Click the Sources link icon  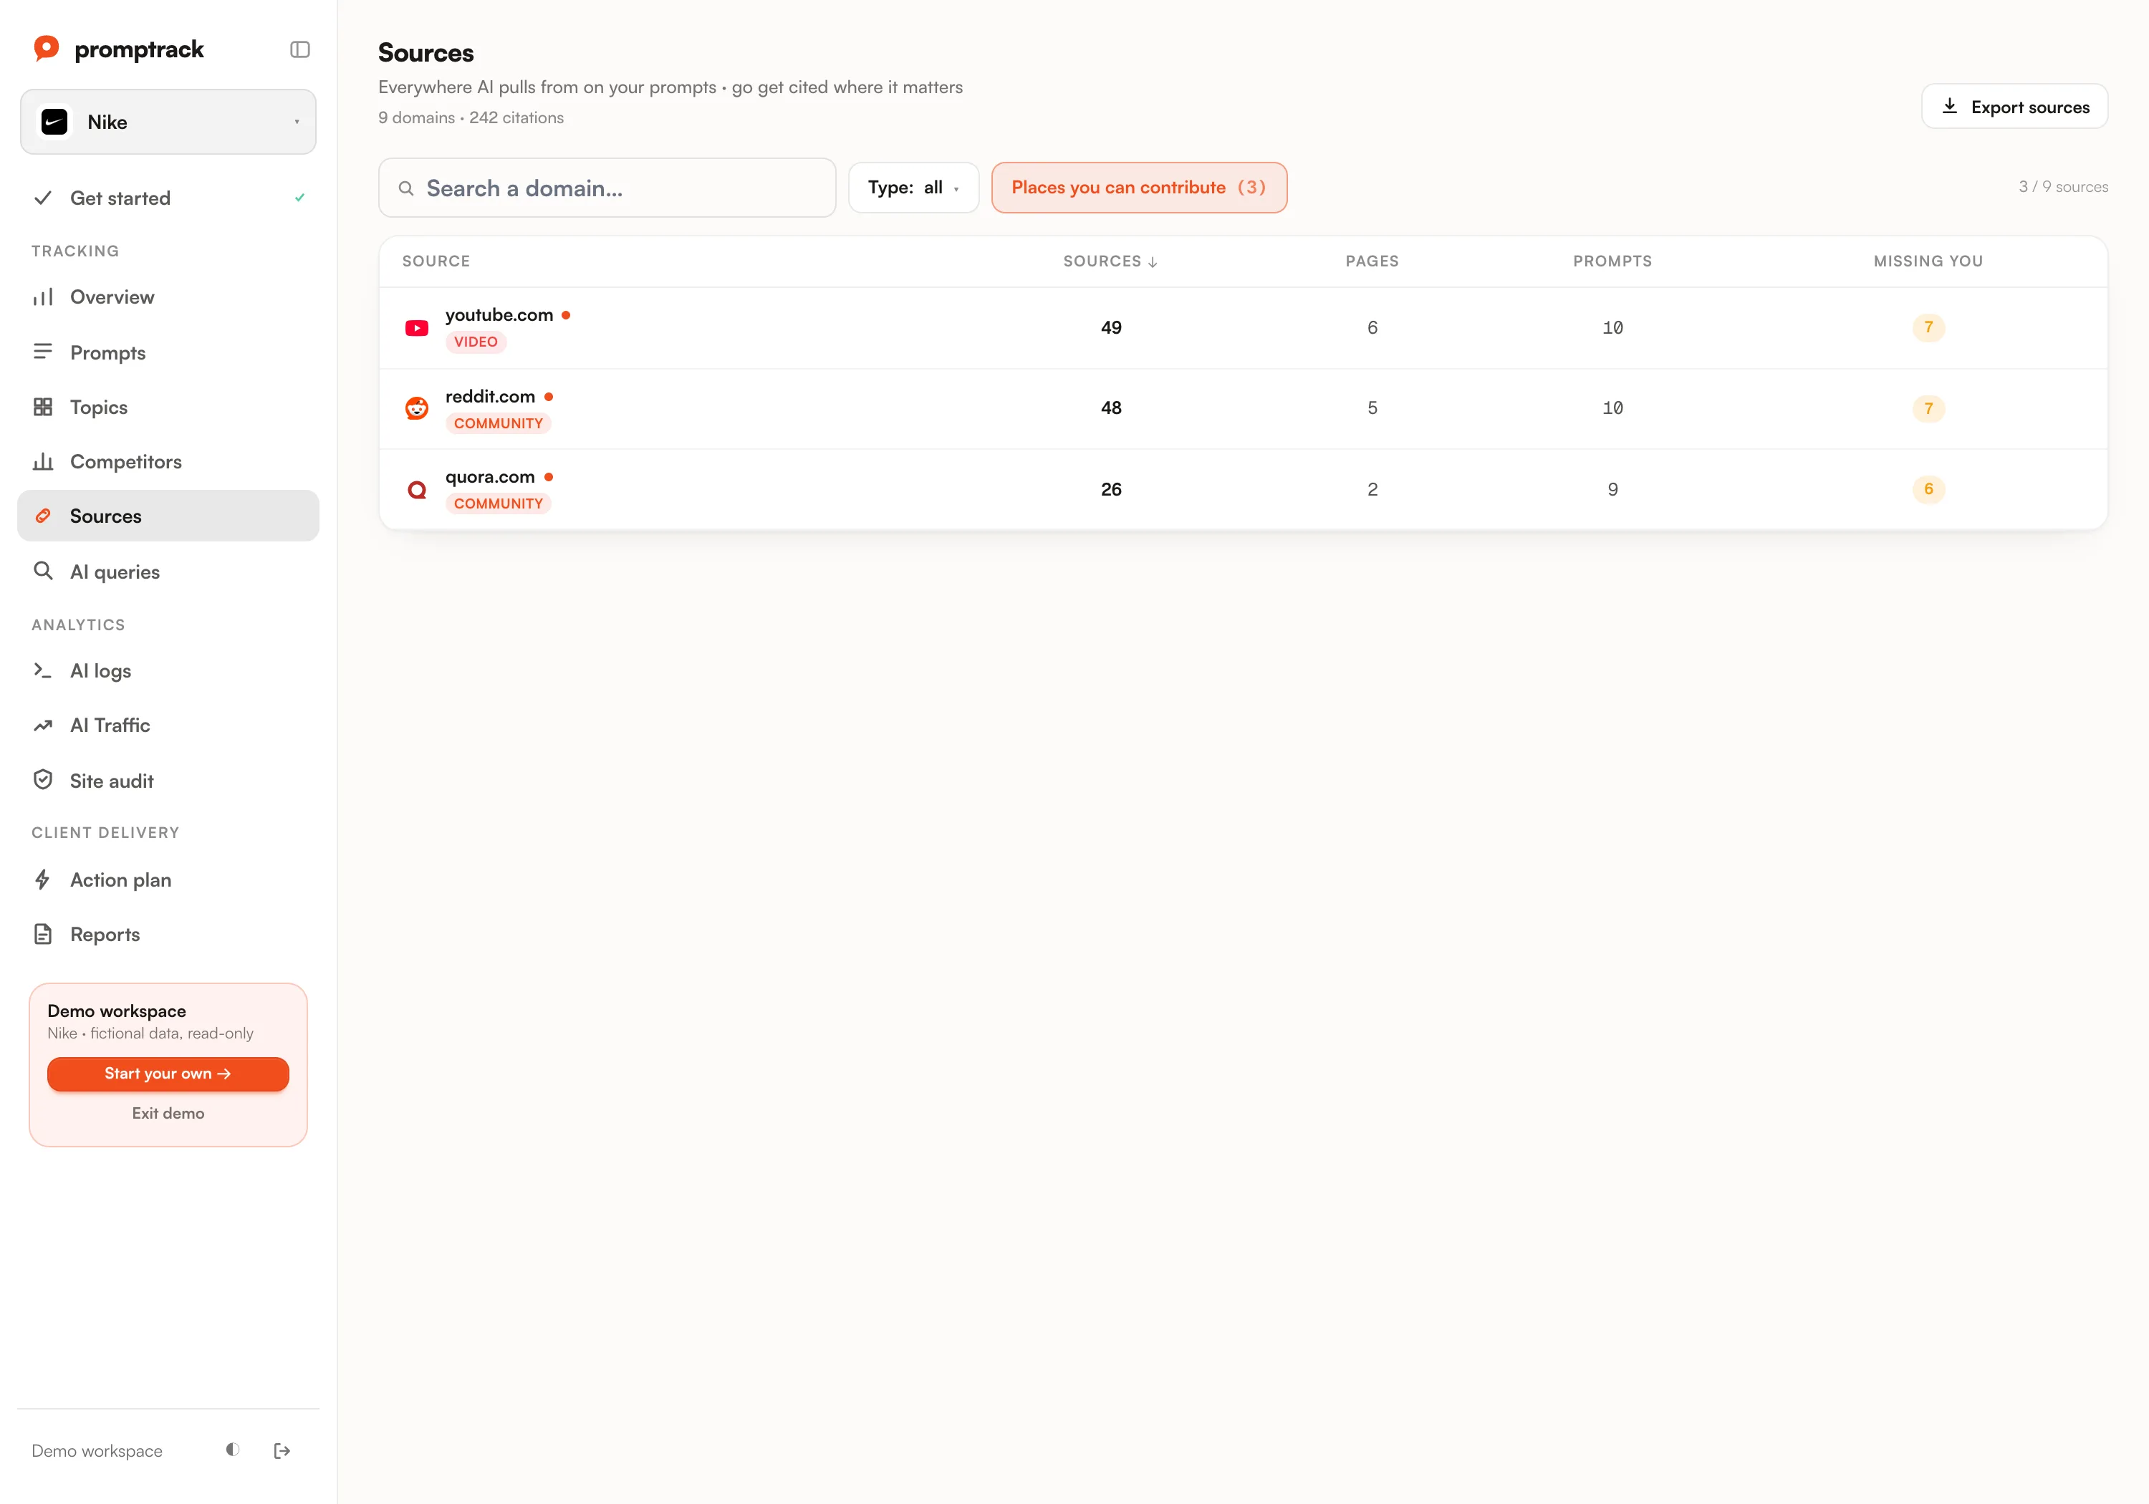pyautogui.click(x=43, y=516)
